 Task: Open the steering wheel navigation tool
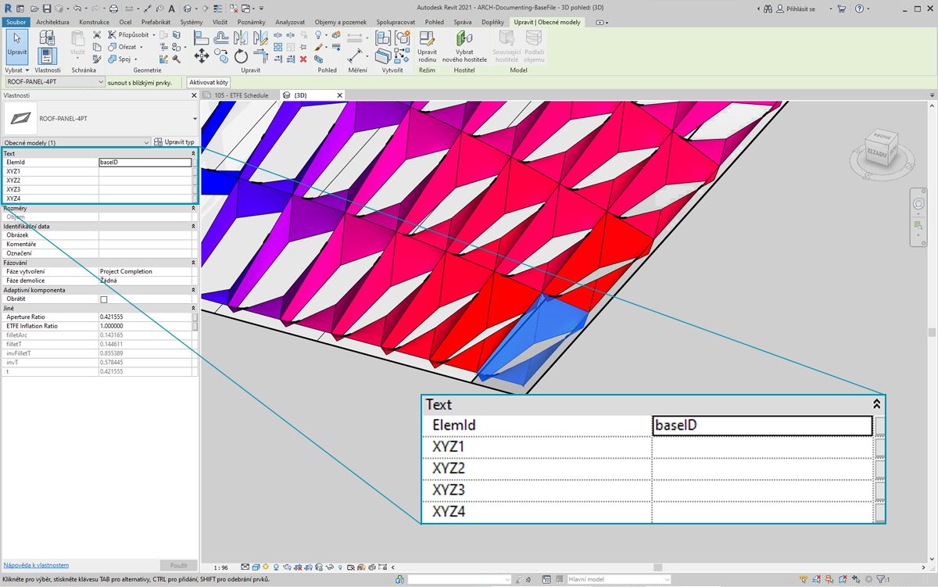pos(919,204)
